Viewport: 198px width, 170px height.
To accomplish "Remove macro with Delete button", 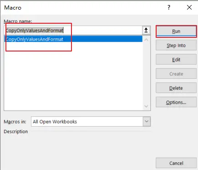I will [176, 88].
